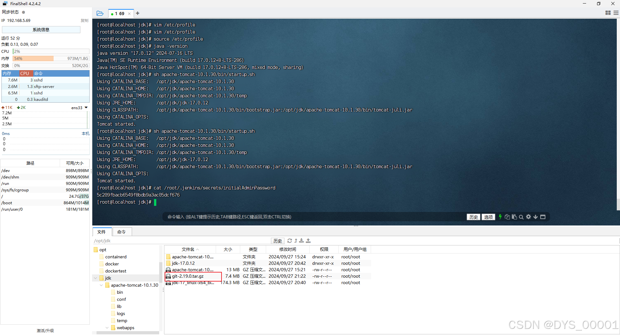This screenshot has height=335, width=620.
Task: Click the 激活/升级 link
Action: 45,330
